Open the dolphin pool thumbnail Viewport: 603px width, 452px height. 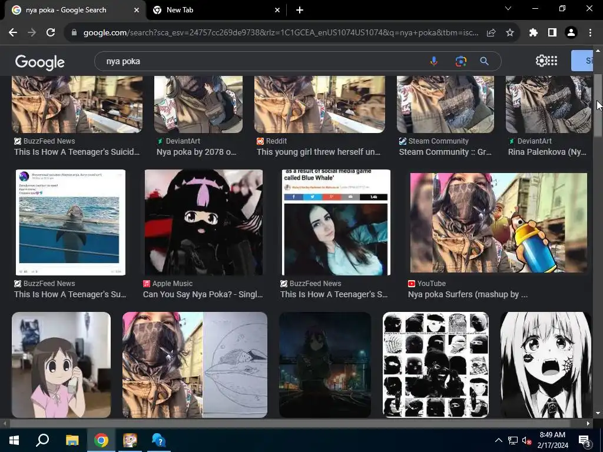pos(71,222)
